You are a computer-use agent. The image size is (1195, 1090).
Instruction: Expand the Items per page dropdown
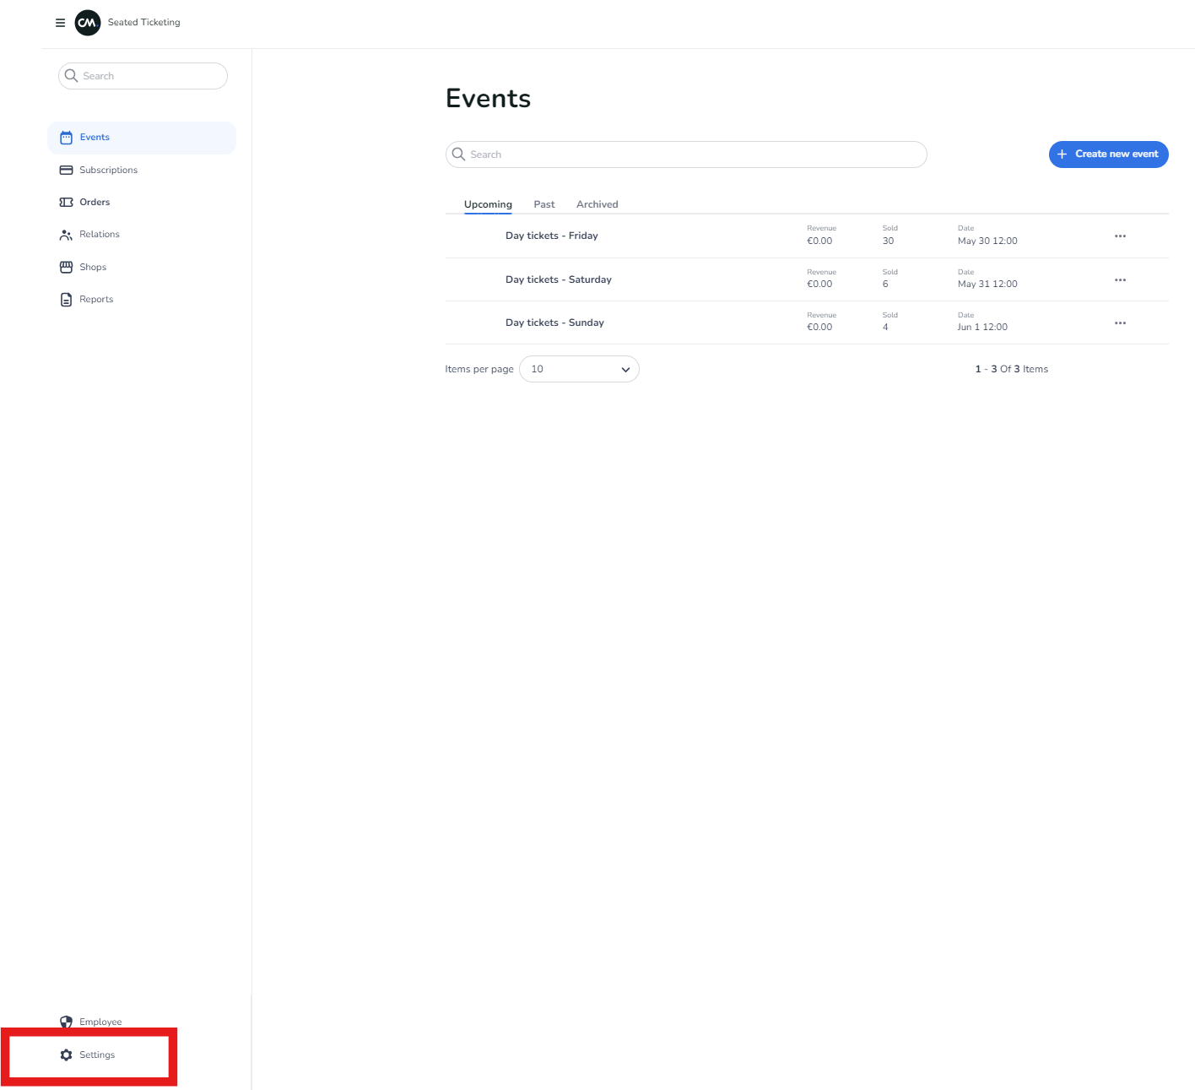point(579,369)
